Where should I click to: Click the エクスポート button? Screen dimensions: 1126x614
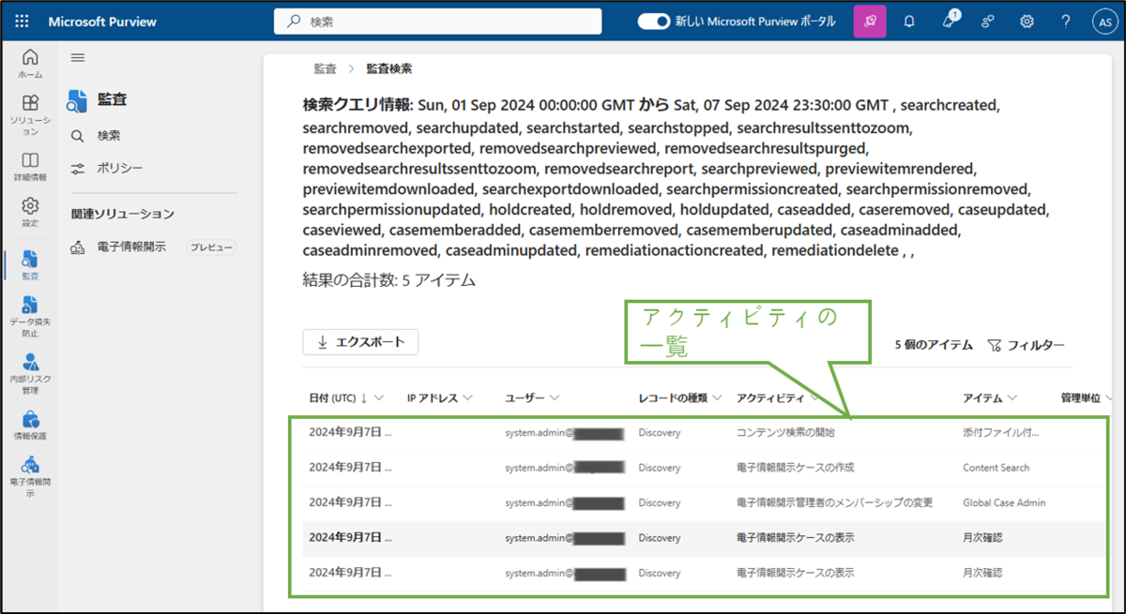tap(360, 342)
